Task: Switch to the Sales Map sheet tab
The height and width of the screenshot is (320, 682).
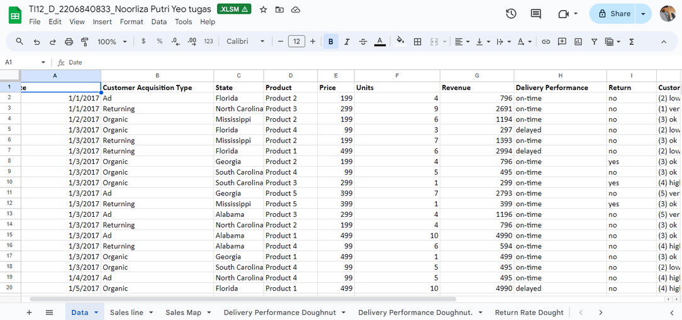Action: point(183,312)
